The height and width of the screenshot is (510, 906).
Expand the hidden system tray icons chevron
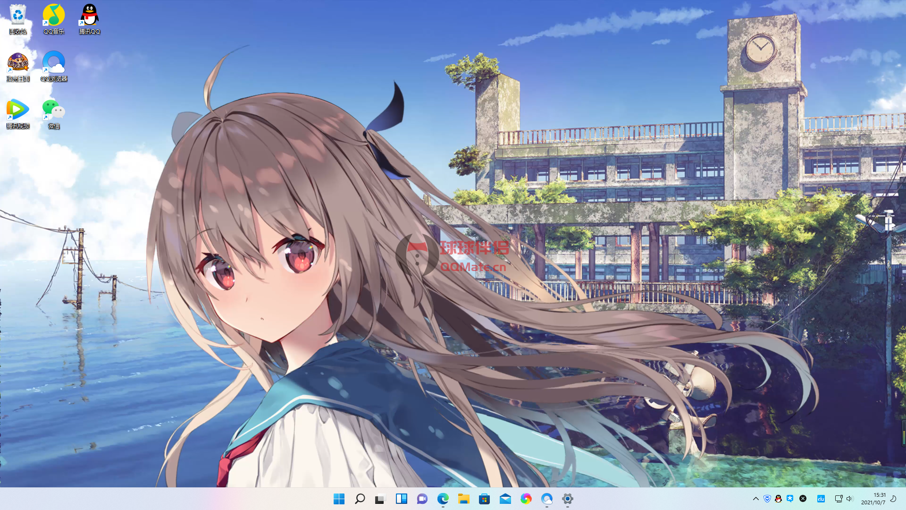point(755,499)
